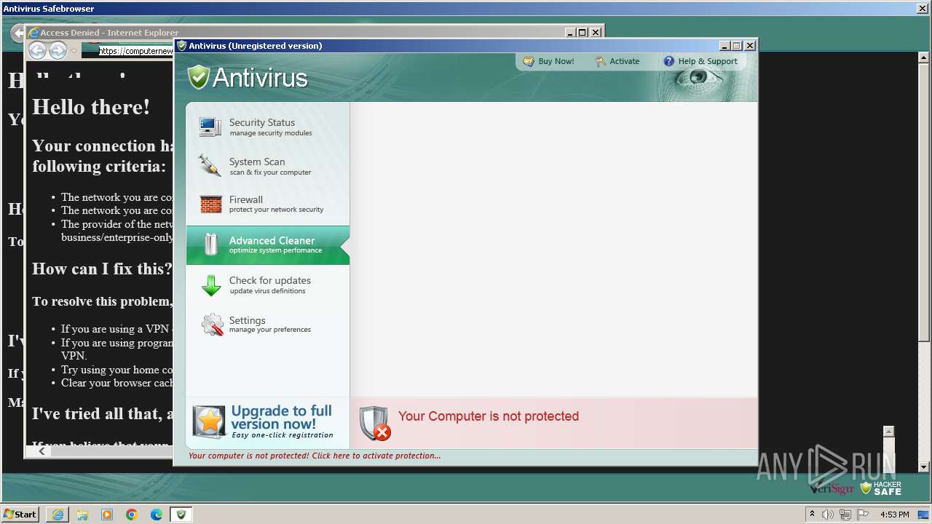
Task: Click the Hacker Safe badge
Action: [881, 488]
